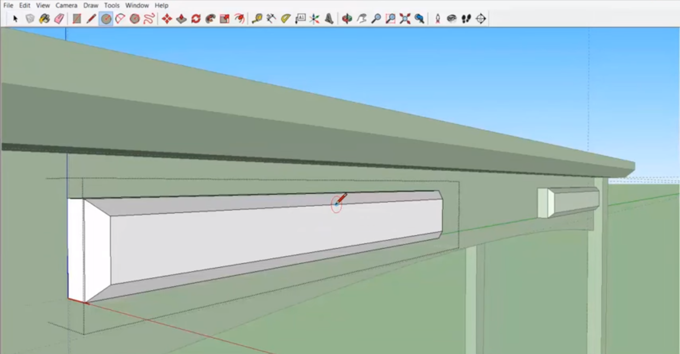This screenshot has height=354, width=680.
Task: Activate the Push/Pull tool
Action: [181, 19]
